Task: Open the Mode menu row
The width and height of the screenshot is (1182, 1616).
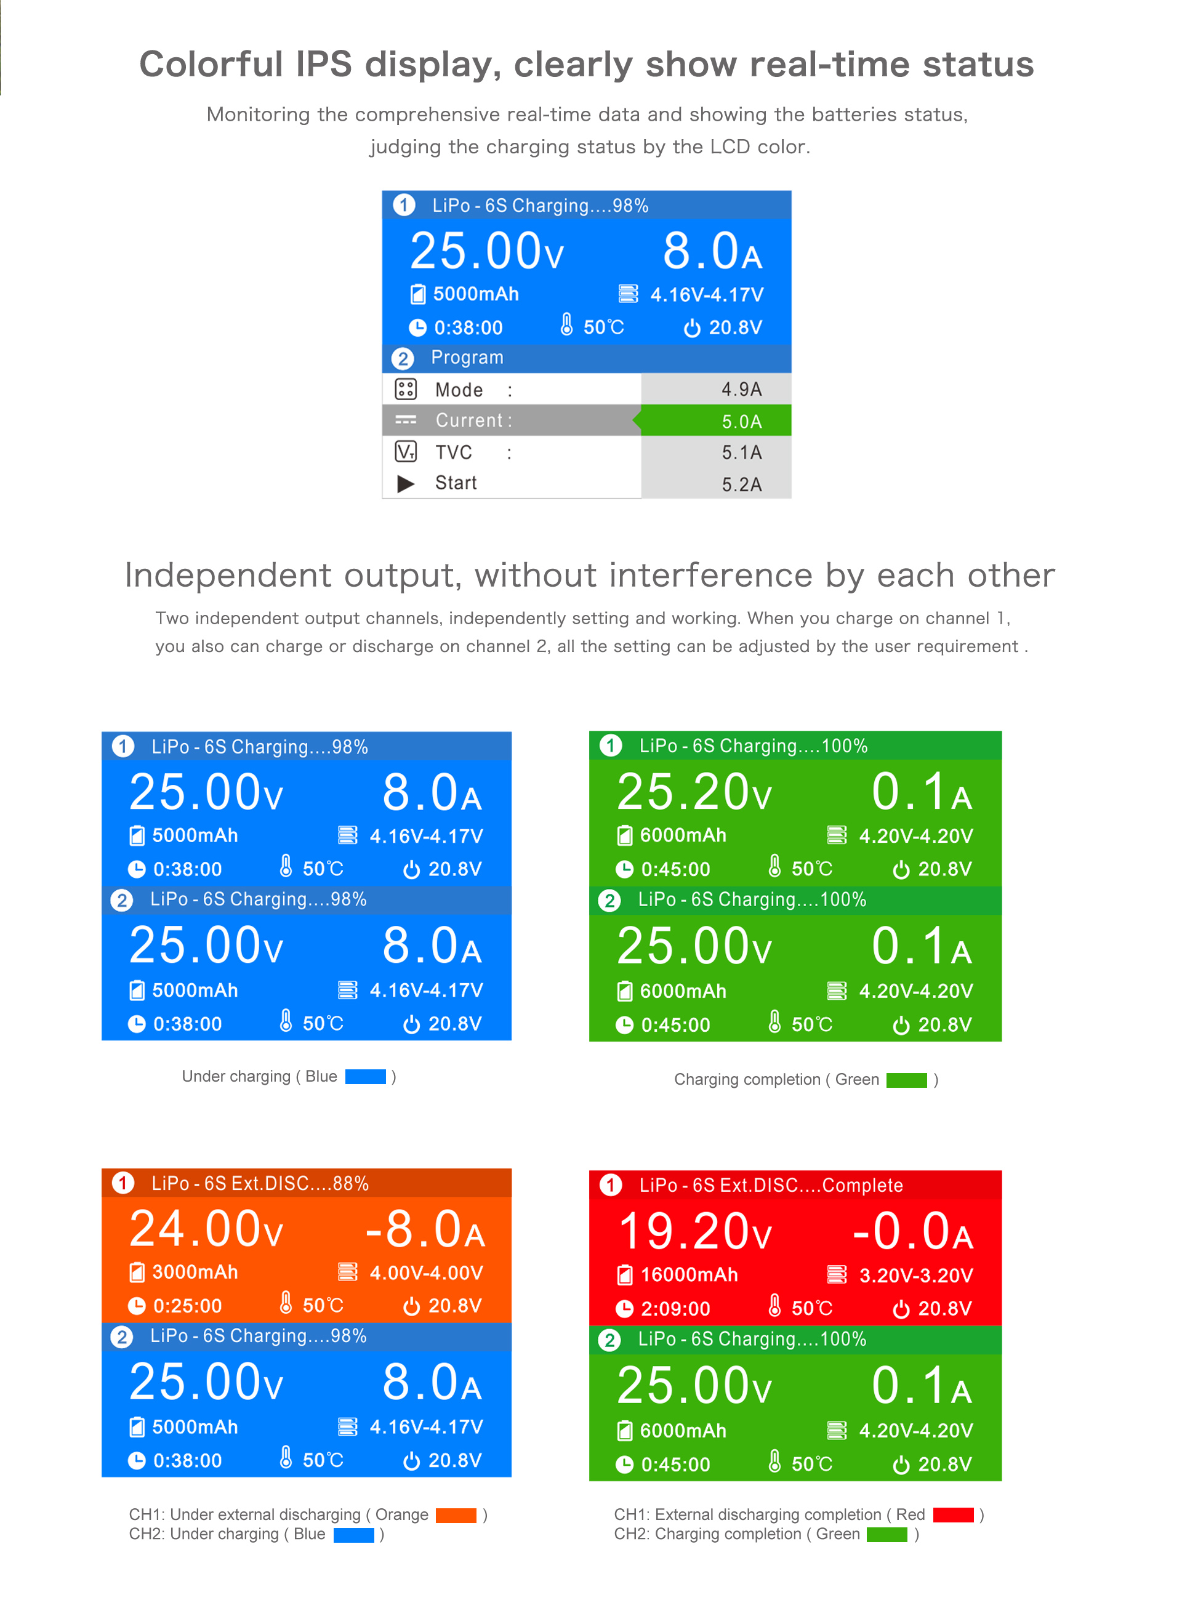Action: click(459, 390)
